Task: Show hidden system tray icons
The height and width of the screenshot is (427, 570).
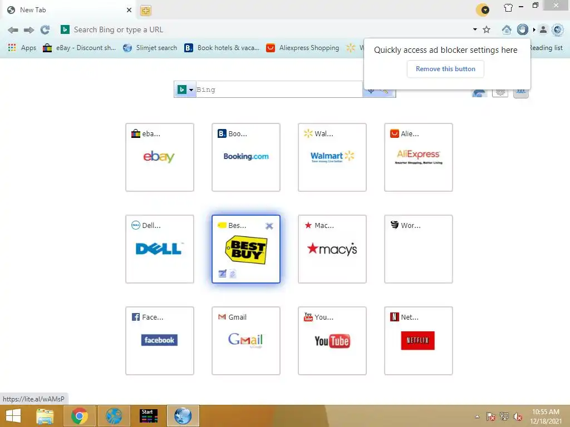Action: point(477,416)
